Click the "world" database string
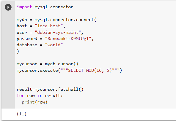This screenshot has height=121, width=176. point(54,45)
